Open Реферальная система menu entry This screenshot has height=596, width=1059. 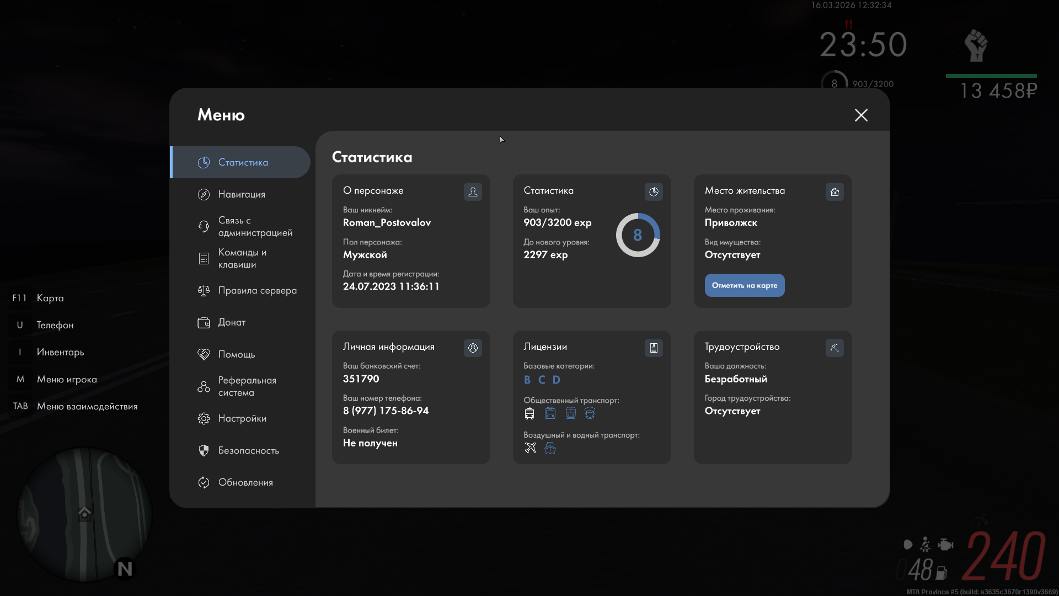click(x=247, y=386)
